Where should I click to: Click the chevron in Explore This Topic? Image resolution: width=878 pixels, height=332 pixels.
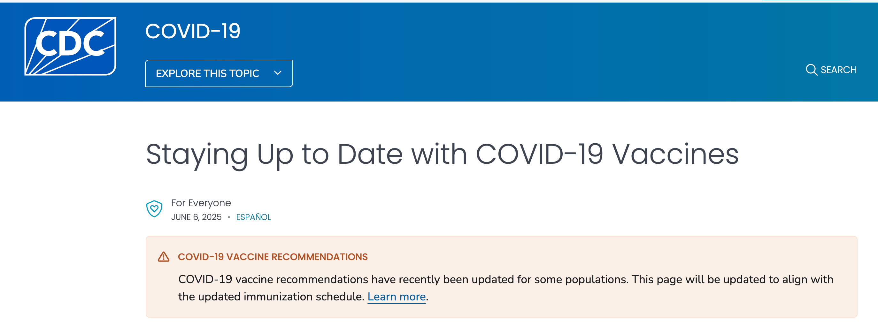pyautogui.click(x=278, y=73)
